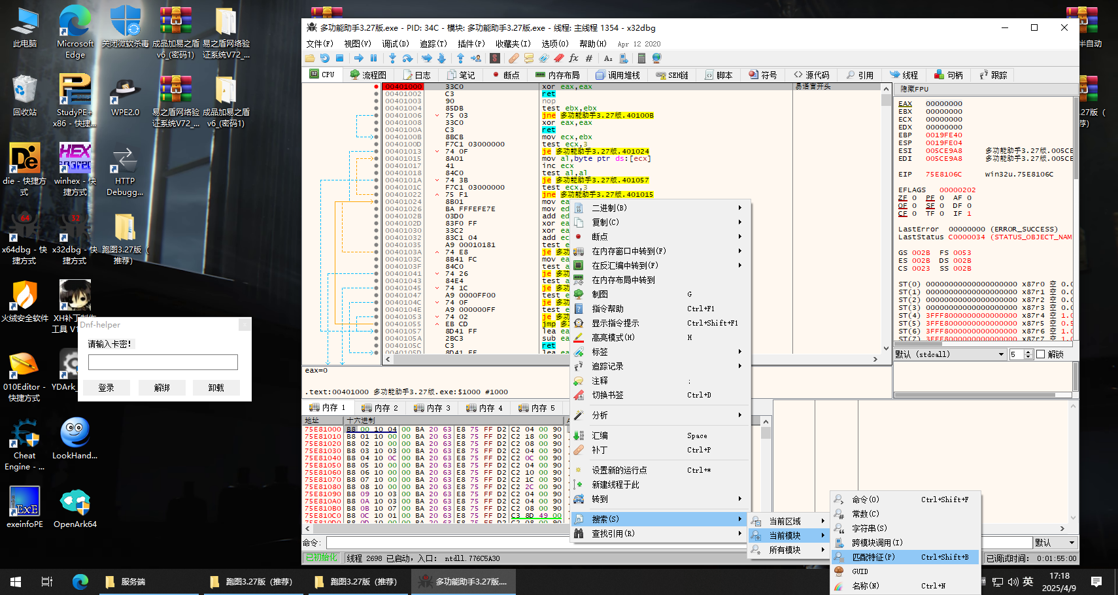
Task: Open the string references A icon
Action: click(608, 58)
